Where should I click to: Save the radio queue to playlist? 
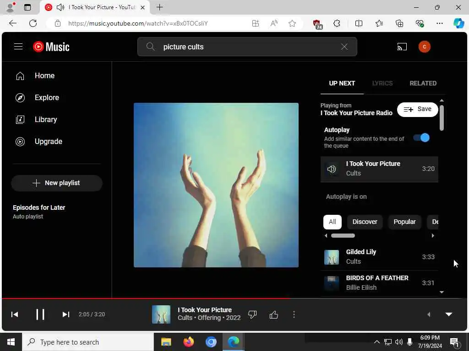(417, 109)
